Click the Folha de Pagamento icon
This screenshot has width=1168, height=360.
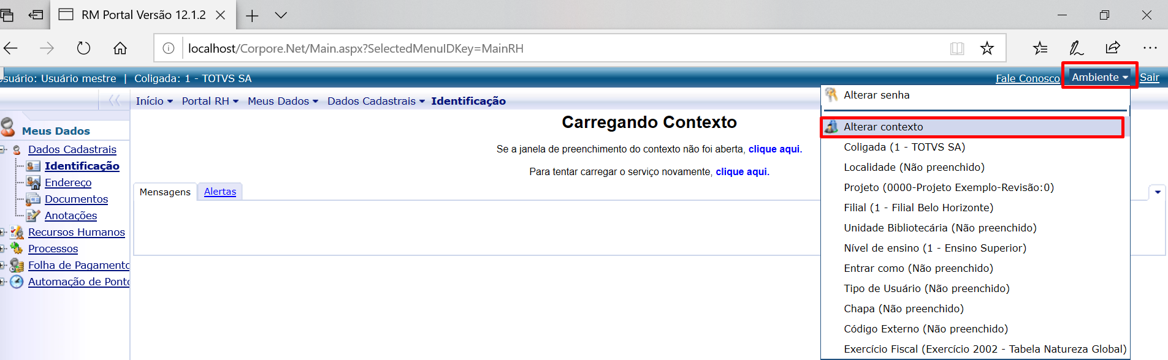(17, 265)
